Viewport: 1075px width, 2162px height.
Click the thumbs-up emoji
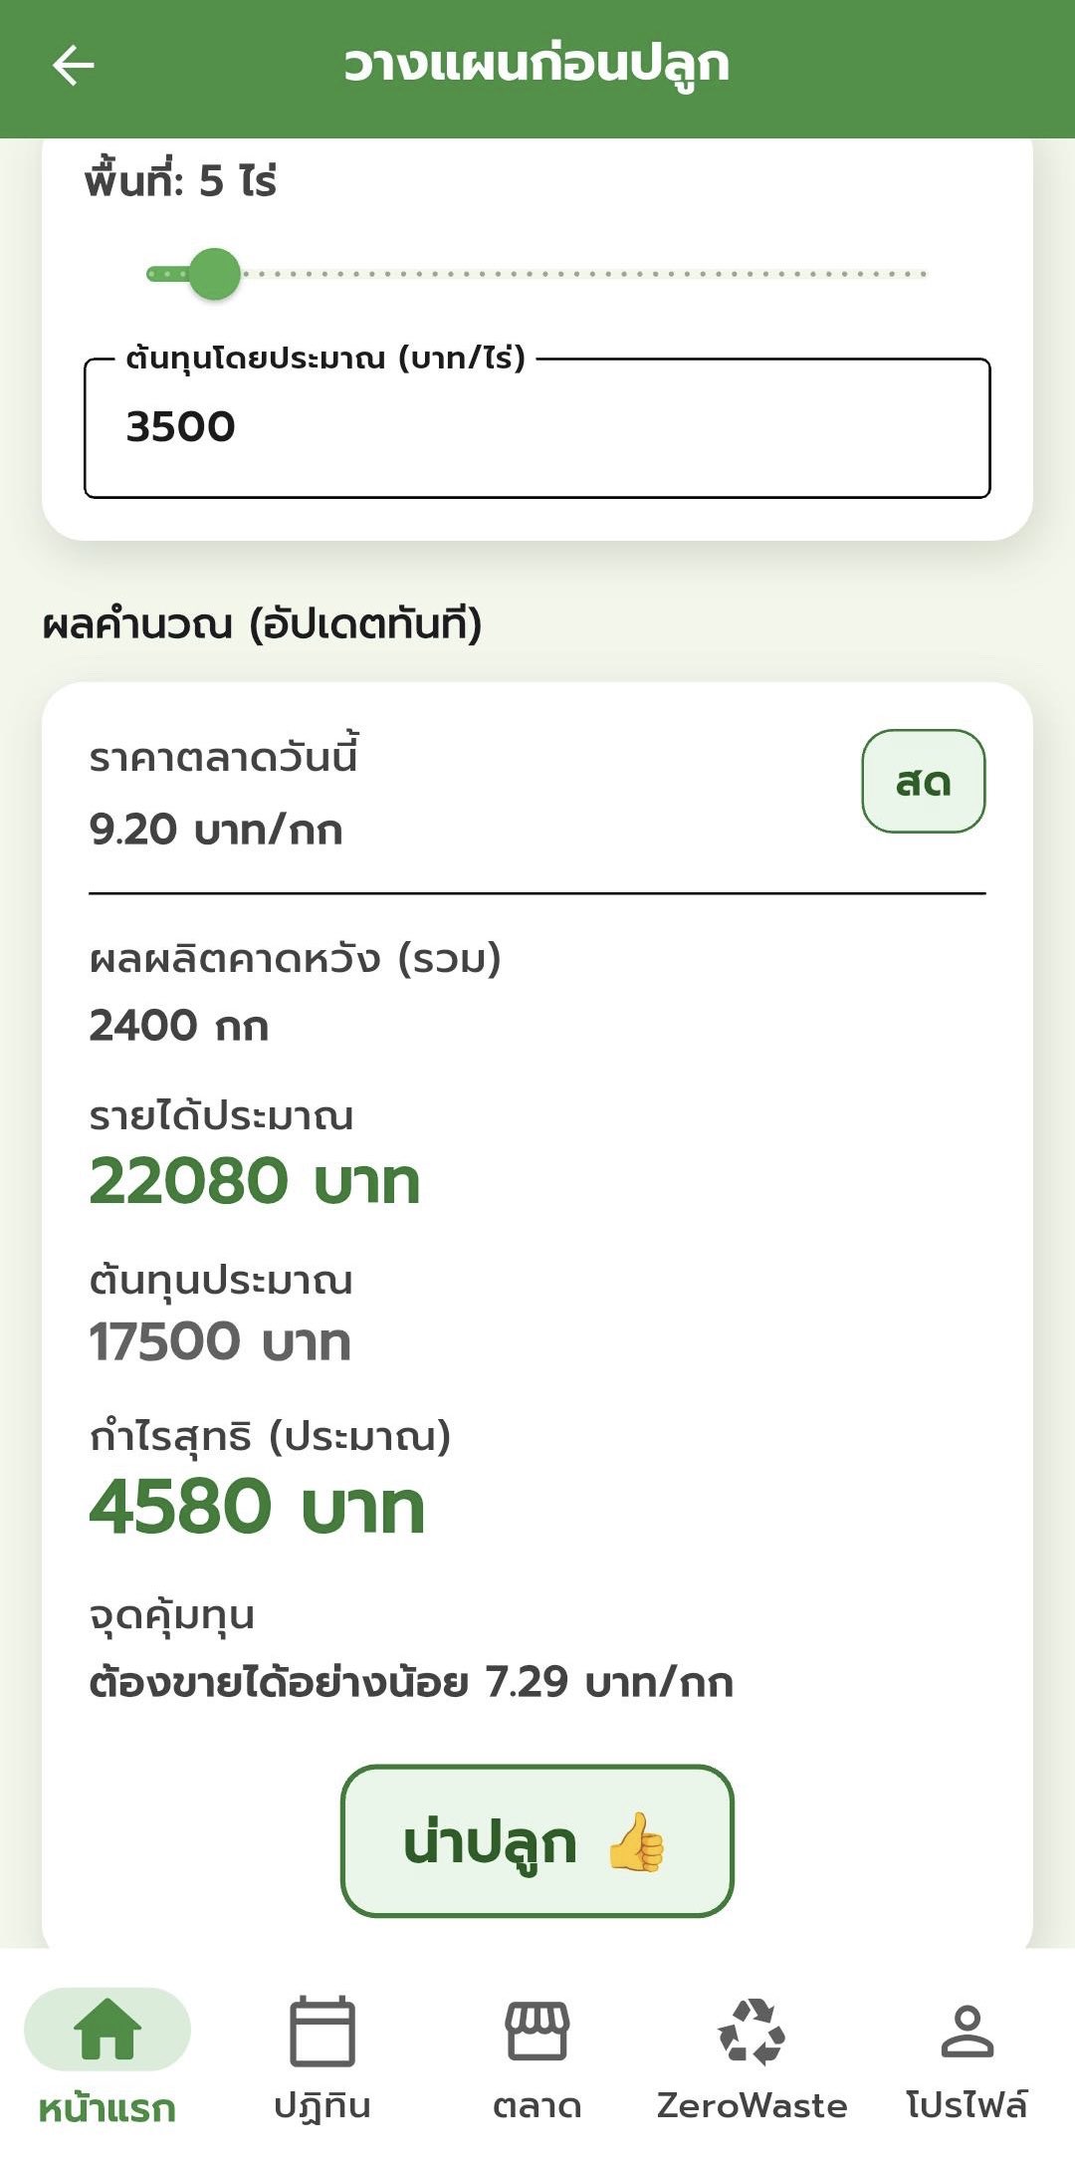click(637, 1842)
